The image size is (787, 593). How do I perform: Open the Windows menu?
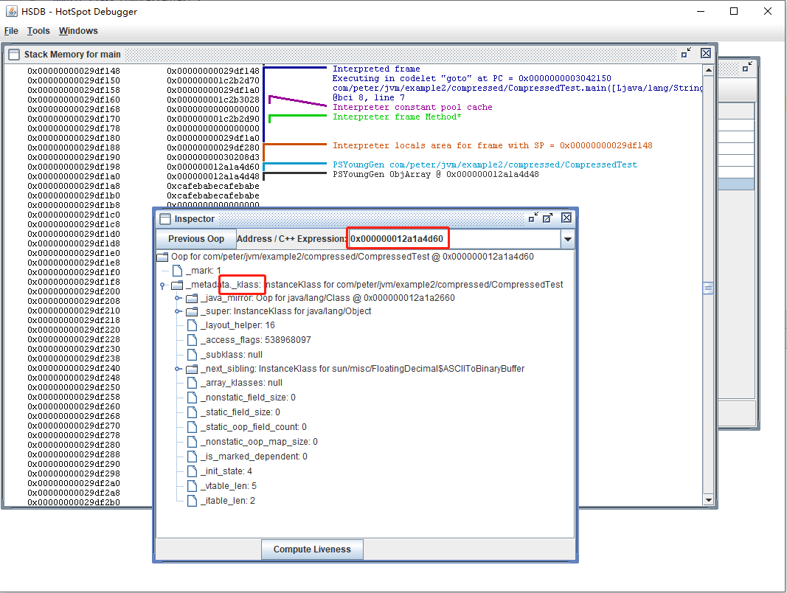(x=77, y=31)
